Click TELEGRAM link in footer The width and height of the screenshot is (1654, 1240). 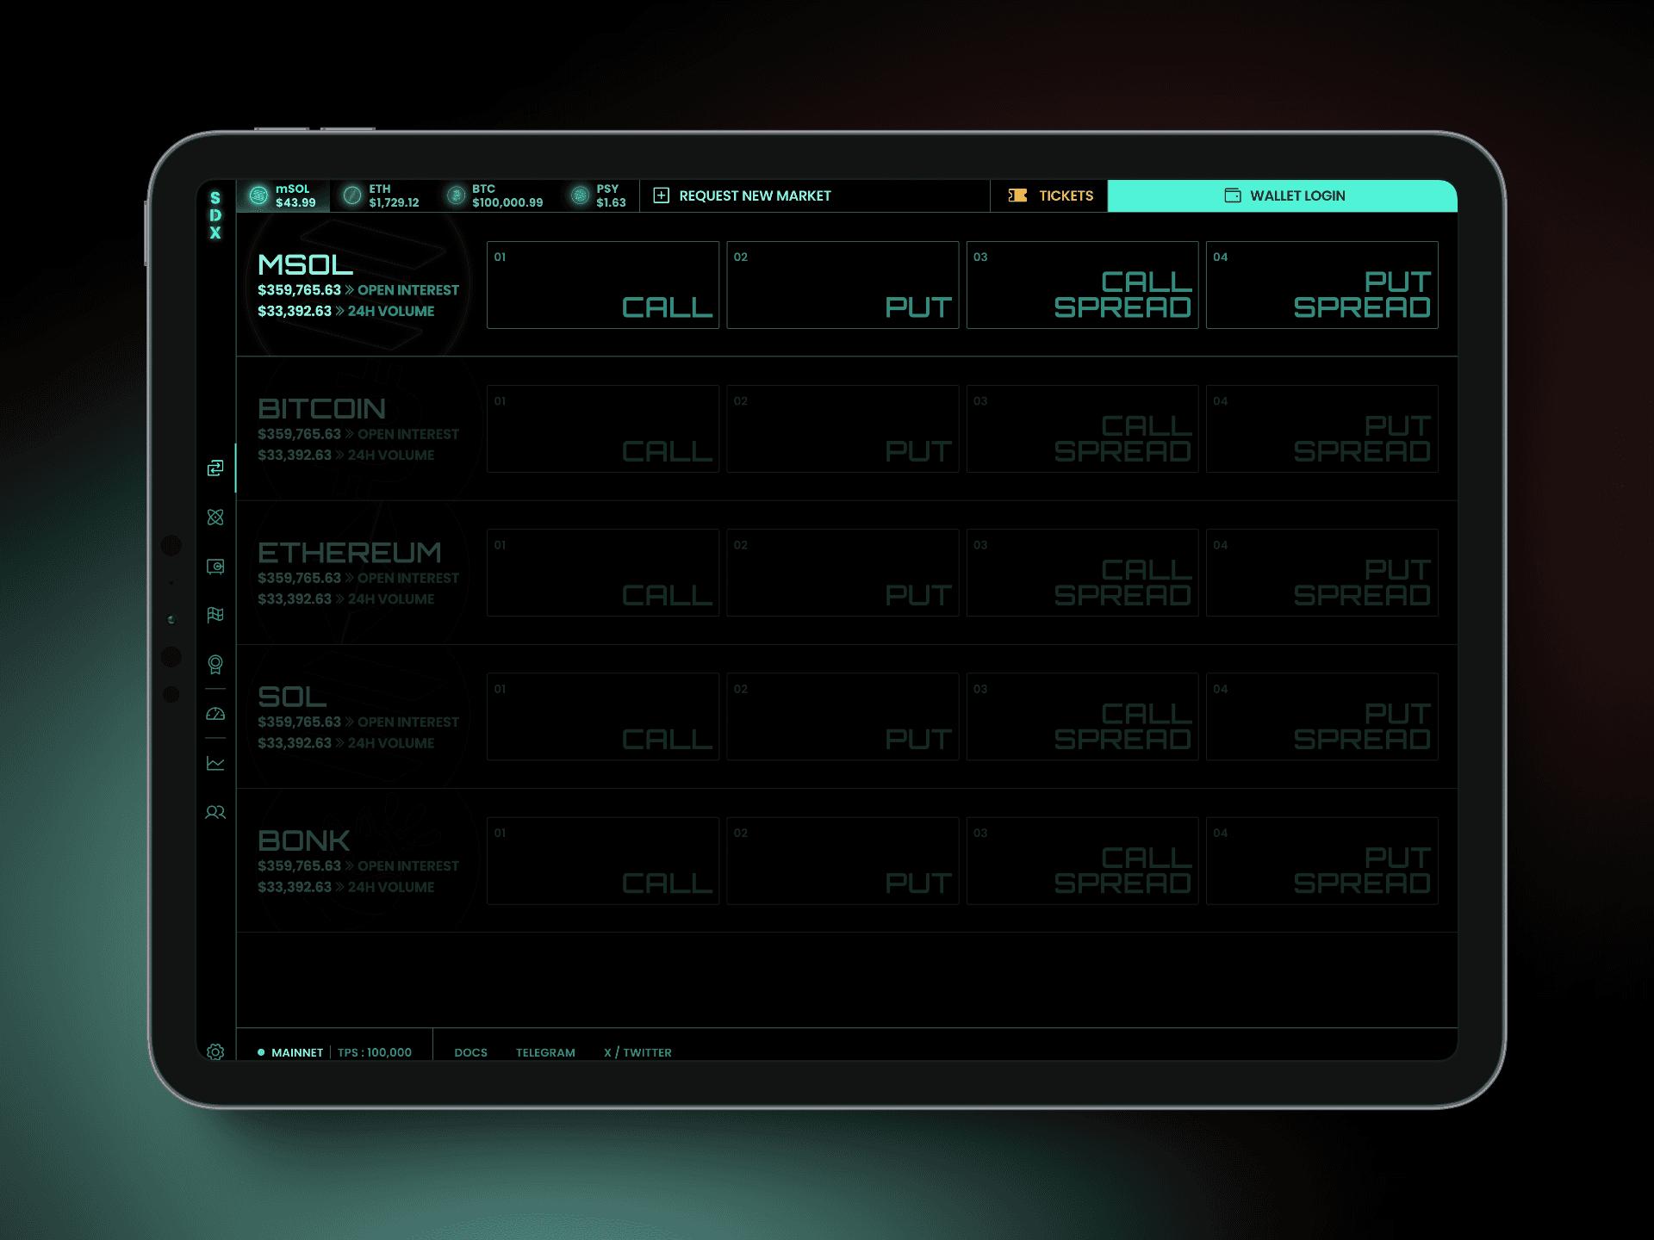pos(545,1052)
